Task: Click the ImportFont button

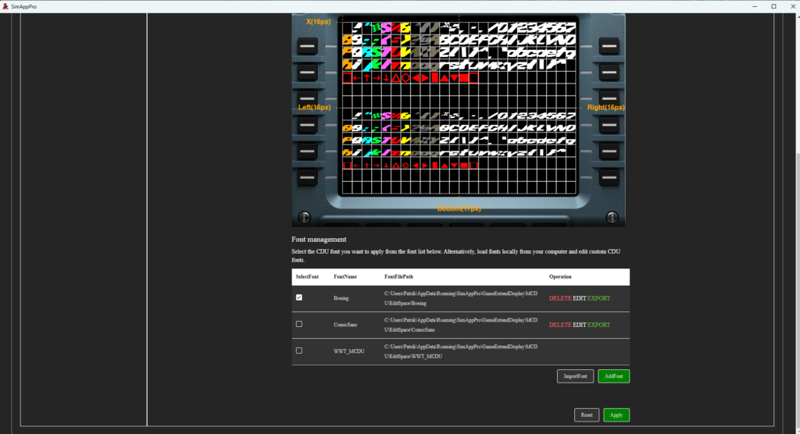Action: point(575,376)
